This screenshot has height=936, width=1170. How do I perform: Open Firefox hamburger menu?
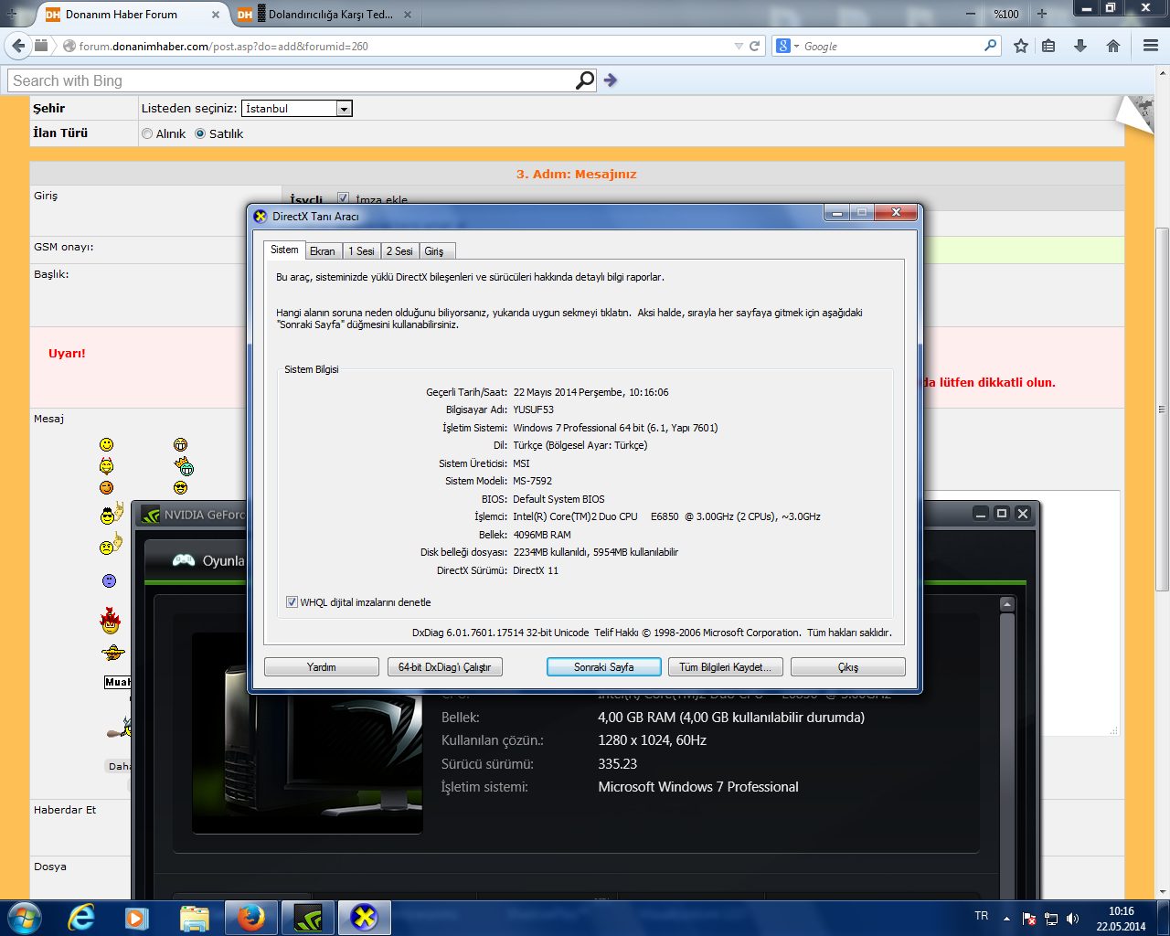[1151, 46]
